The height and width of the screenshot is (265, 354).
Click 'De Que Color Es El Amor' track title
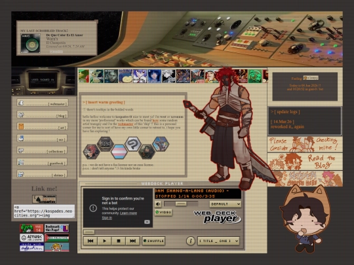[64, 35]
